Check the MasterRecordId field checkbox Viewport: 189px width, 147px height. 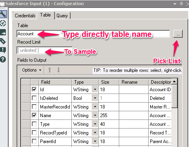(x=34, y=107)
